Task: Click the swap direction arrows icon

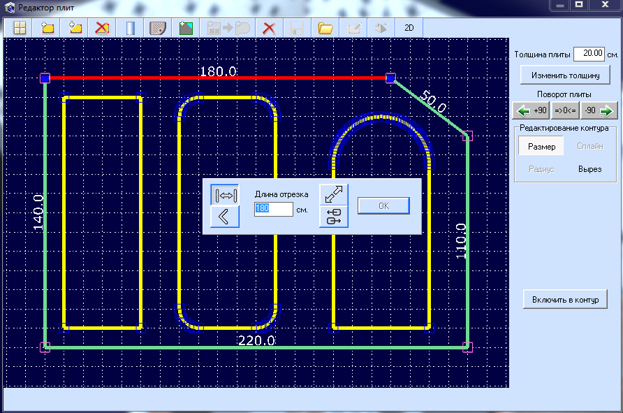Action: pos(333,217)
